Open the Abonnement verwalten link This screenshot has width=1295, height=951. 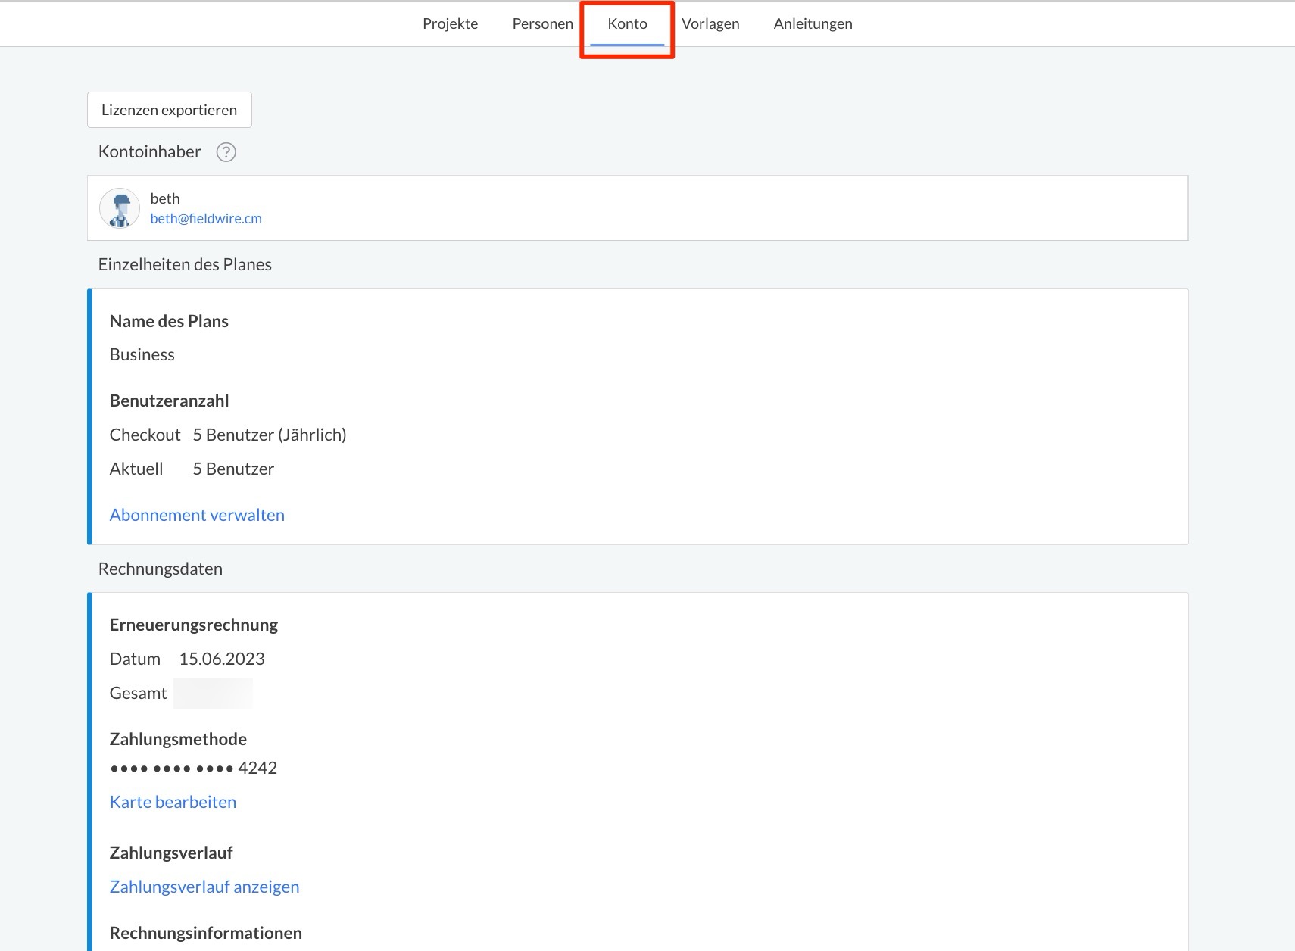(x=197, y=515)
